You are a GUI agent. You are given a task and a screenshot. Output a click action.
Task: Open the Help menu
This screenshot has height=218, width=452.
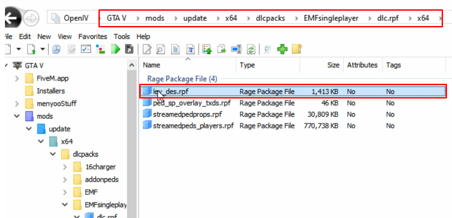pos(143,36)
